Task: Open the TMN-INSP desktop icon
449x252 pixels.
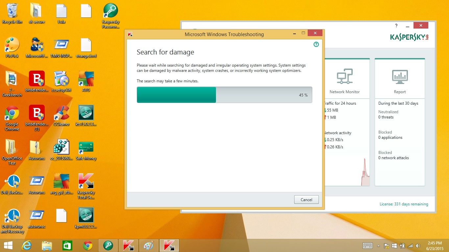Action: [x=61, y=47]
